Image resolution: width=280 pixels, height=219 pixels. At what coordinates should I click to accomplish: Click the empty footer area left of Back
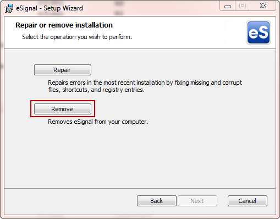click(70, 201)
